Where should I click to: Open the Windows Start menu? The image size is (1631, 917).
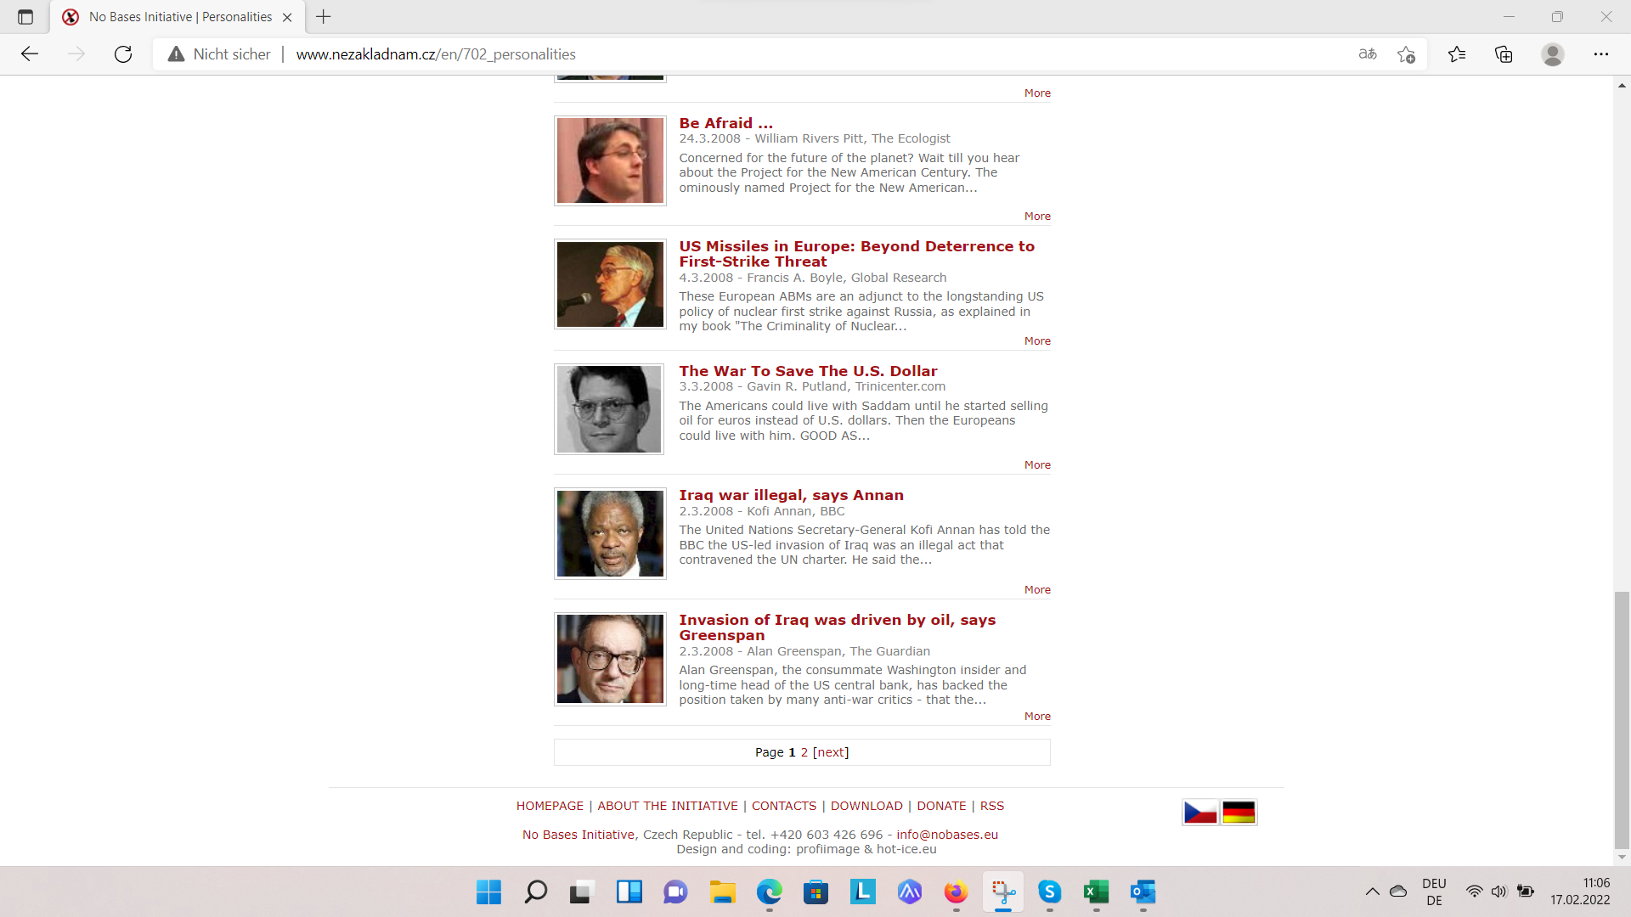pos(488,892)
